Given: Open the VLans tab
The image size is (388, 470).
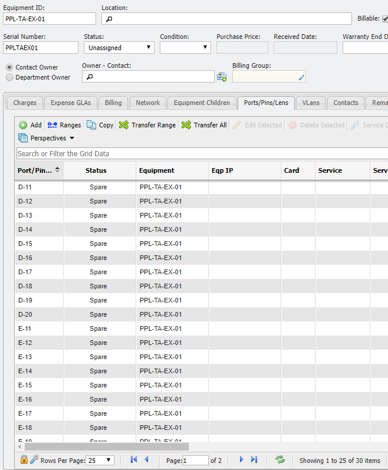Looking at the screenshot, I should pyautogui.click(x=311, y=103).
